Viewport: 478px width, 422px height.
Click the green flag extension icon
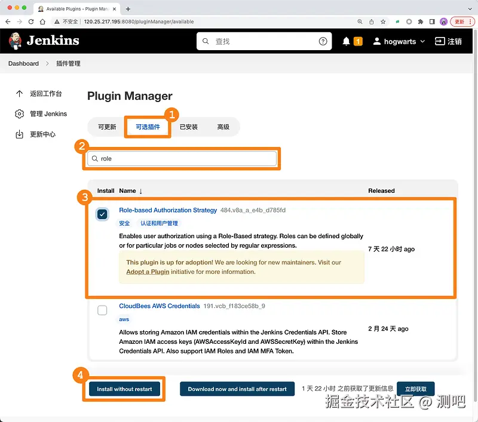pyautogui.click(x=397, y=21)
